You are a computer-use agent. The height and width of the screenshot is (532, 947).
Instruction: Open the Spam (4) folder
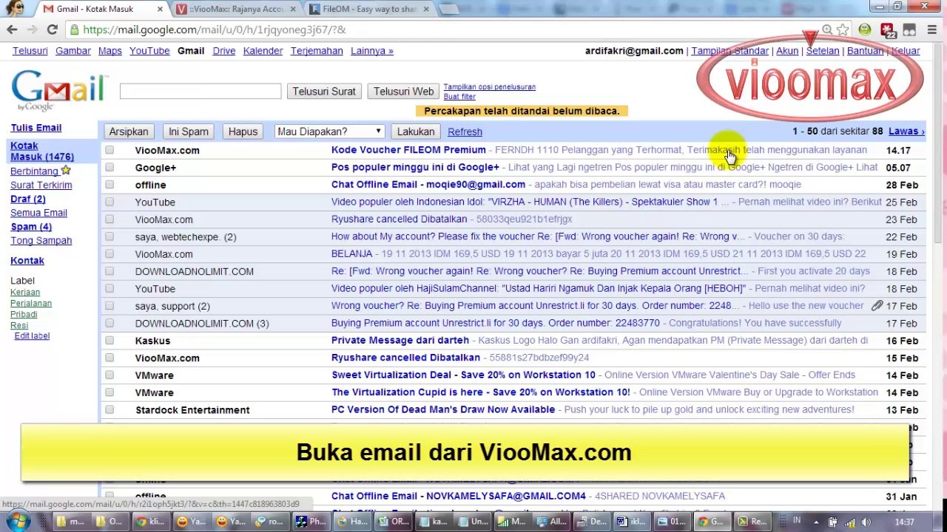click(x=31, y=227)
